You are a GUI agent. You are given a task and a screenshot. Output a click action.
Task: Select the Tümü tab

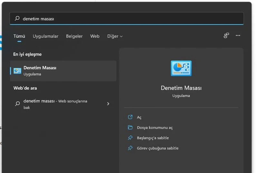[19, 36]
